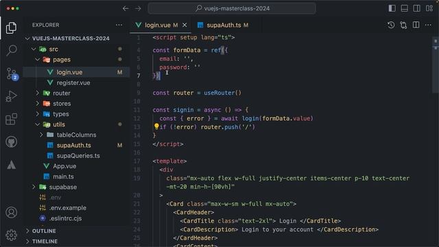
Task: Open changes compare icon in editor toolbar
Action: (403, 25)
